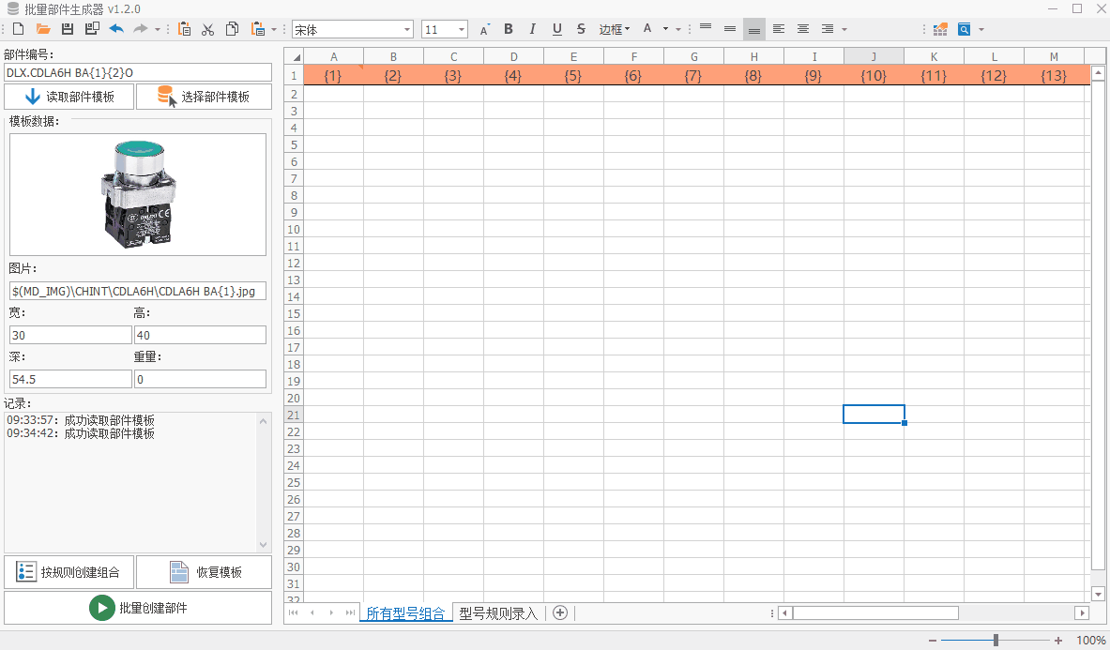Screen dimensions: 1110x650
Task: Toggle Strikethrough formatting
Action: pos(581,29)
